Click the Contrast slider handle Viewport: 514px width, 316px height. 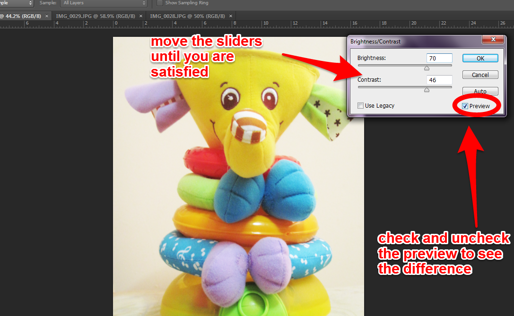pos(427,90)
